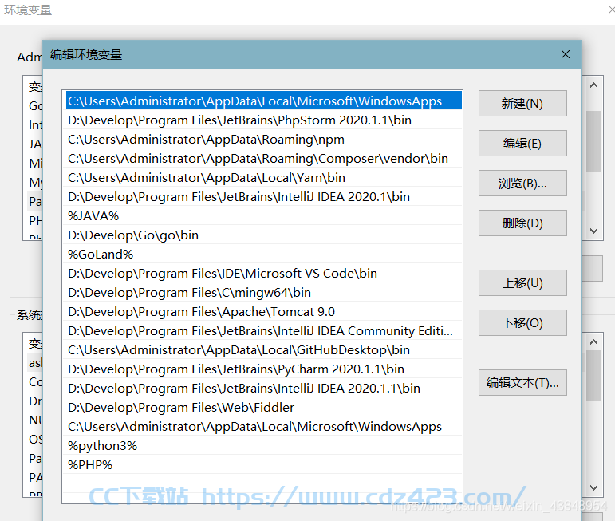Select the %python3% entry

click(x=262, y=446)
